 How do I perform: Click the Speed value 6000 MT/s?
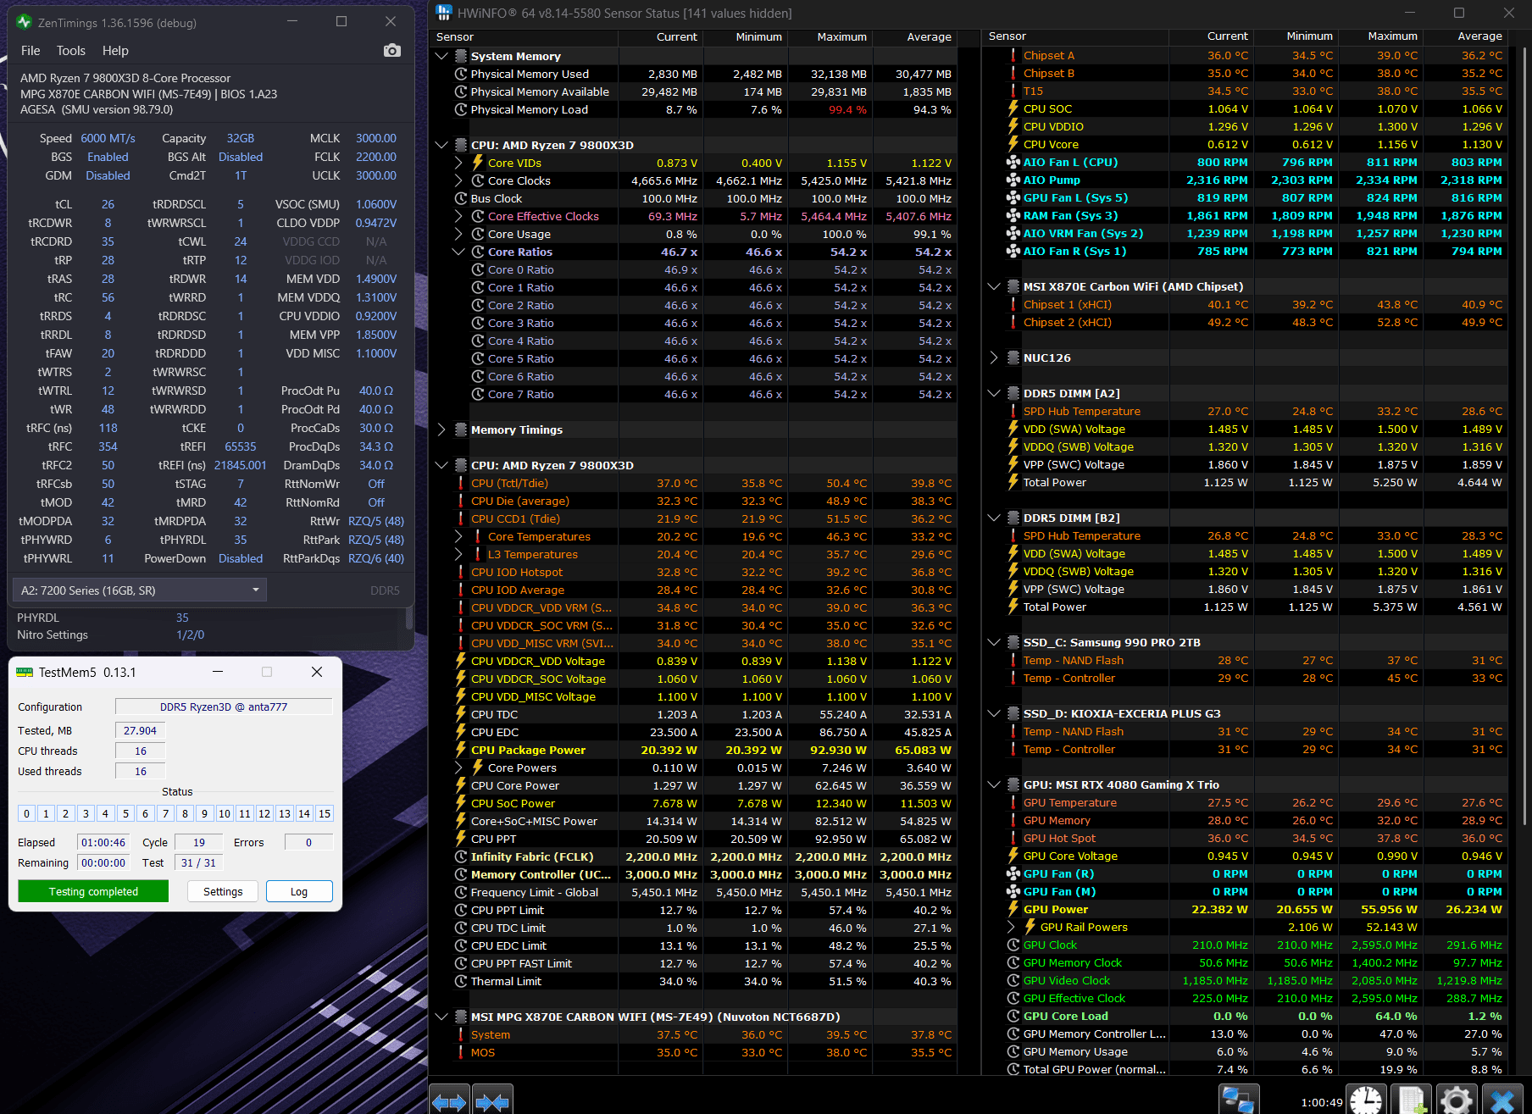tap(108, 138)
